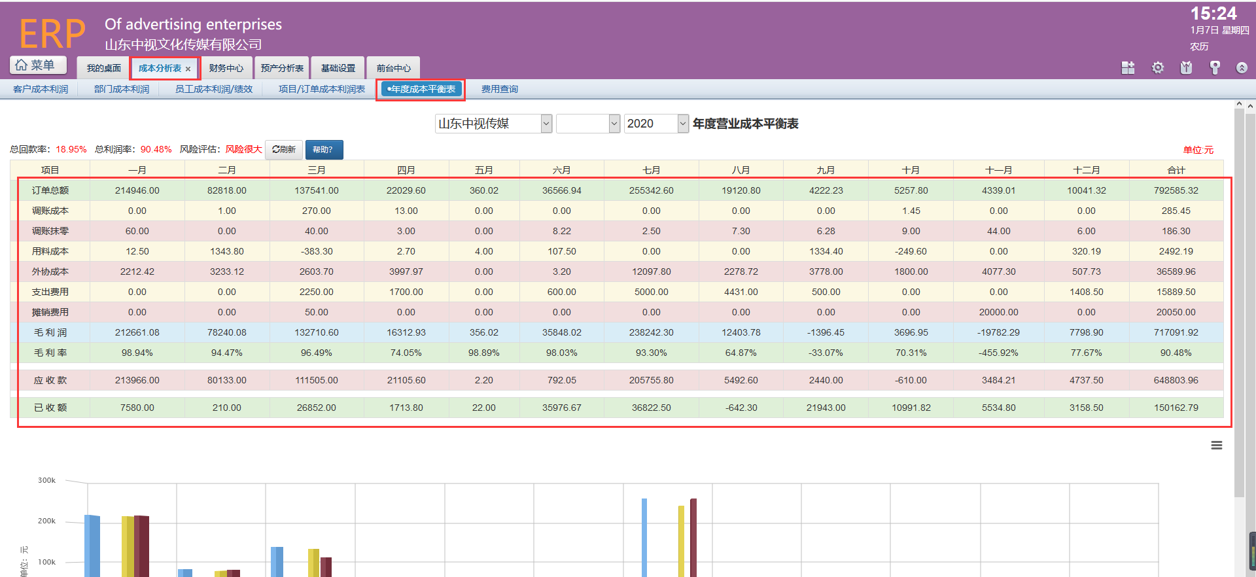Click the 12097.80 outsourcing cost cell
This screenshot has height=577, width=1256.
[652, 271]
